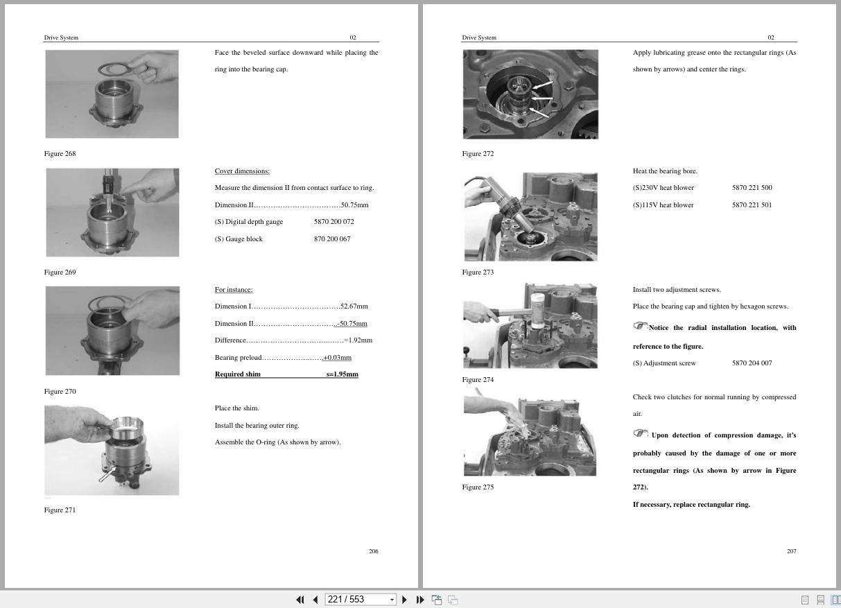View the Figure 270 bearing ring photo

click(112, 331)
